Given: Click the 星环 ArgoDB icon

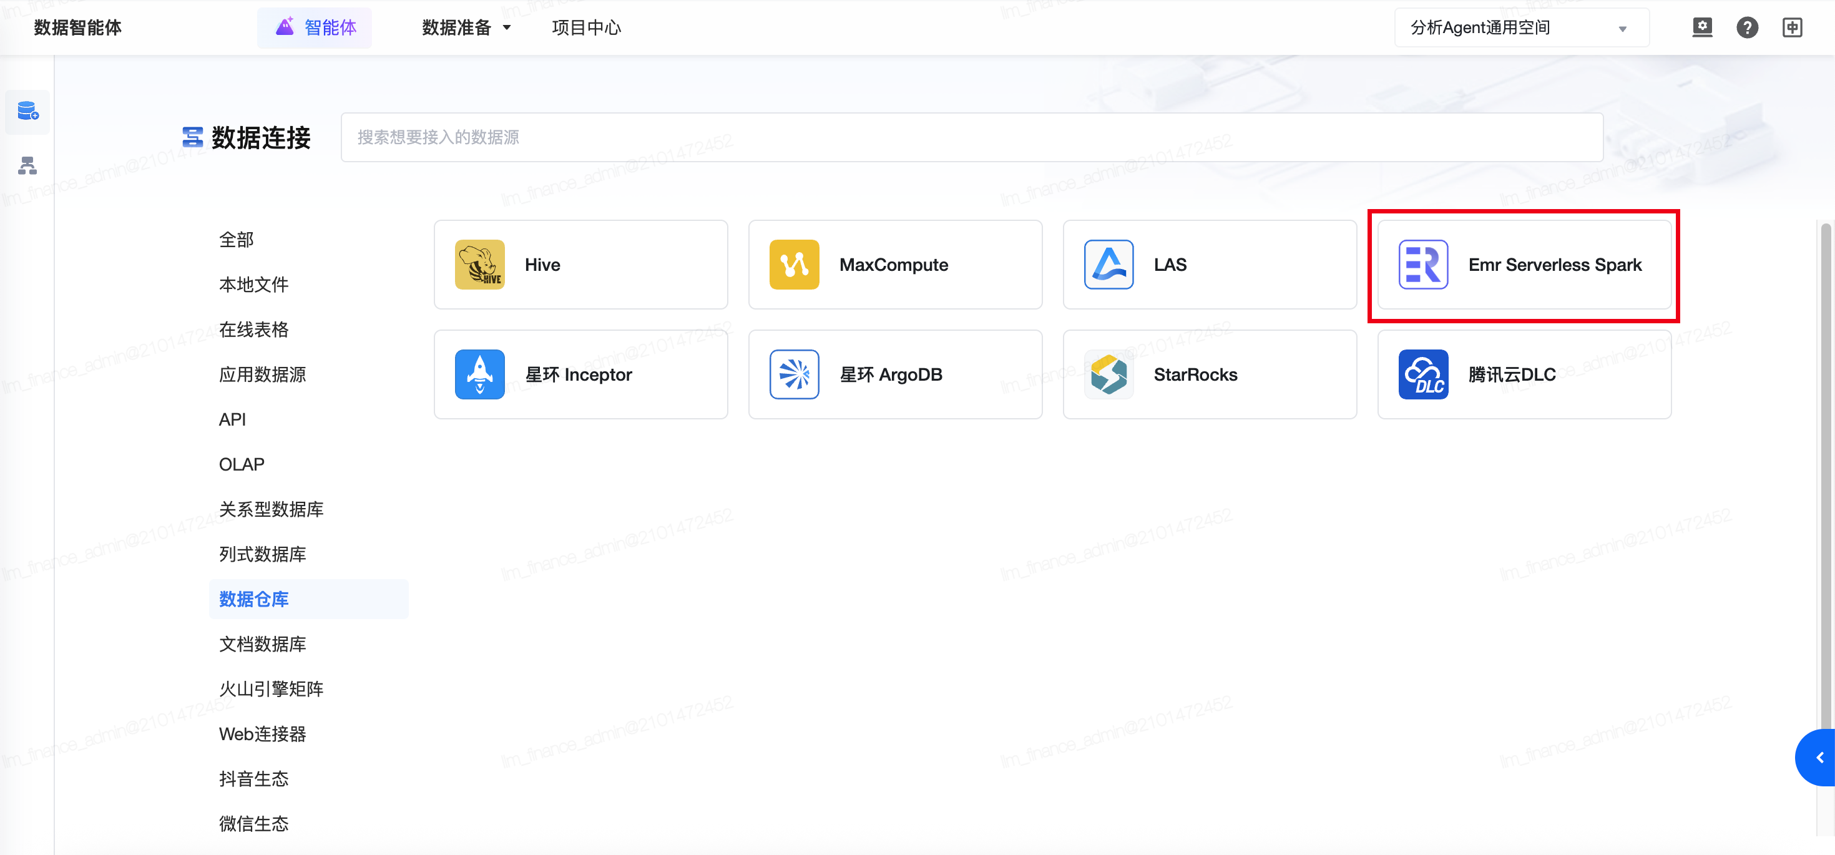Looking at the screenshot, I should (x=795, y=374).
